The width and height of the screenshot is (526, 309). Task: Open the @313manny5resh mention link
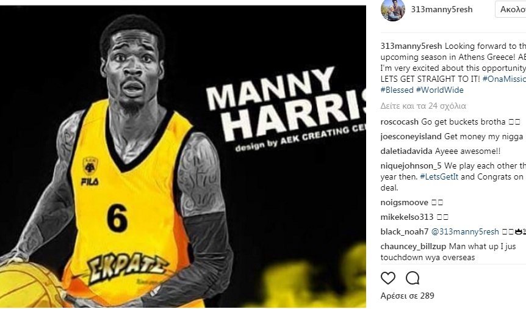[465, 232]
